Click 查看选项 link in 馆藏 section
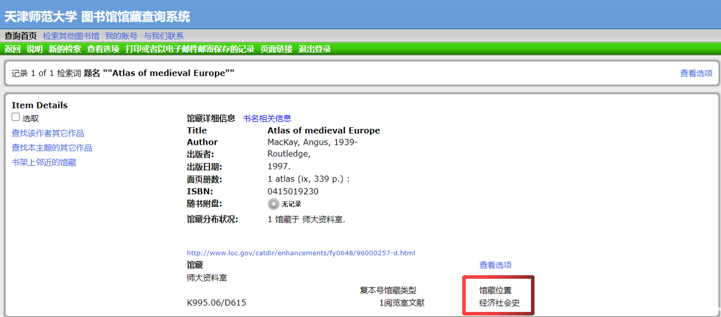This screenshot has width=721, height=317. tap(495, 265)
